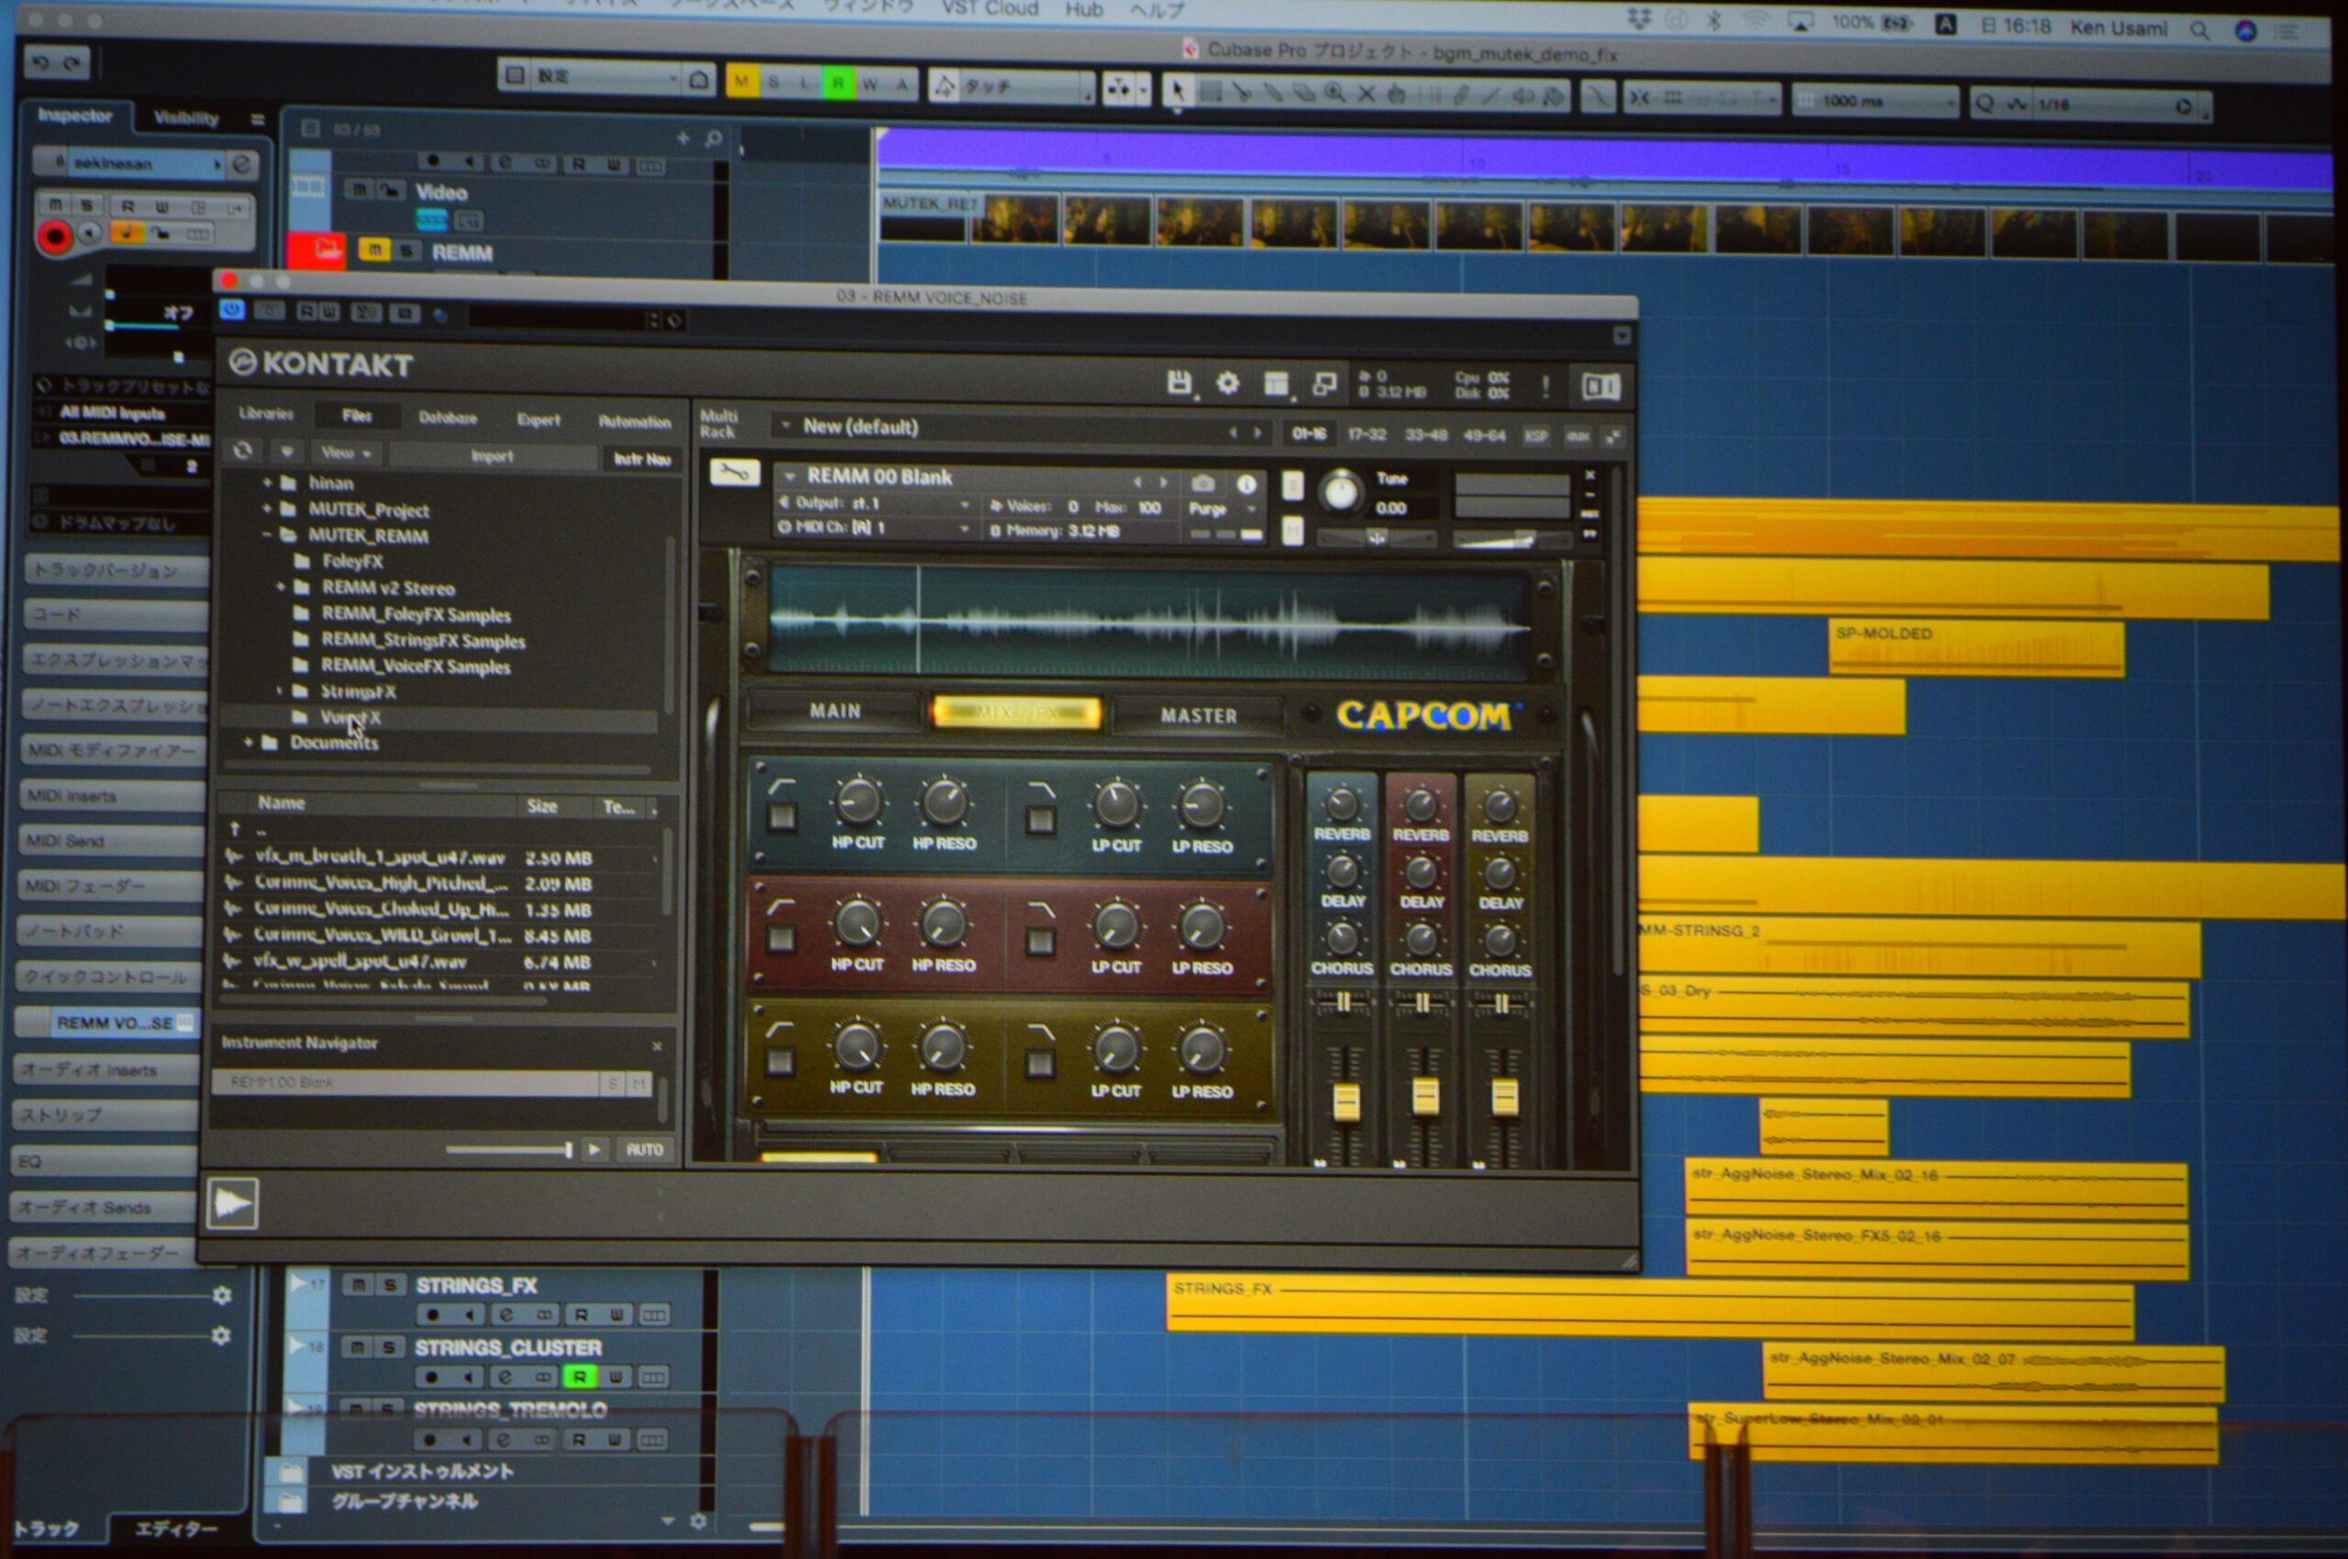
Task: Click the NI logo info panel icon
Action: [1600, 386]
